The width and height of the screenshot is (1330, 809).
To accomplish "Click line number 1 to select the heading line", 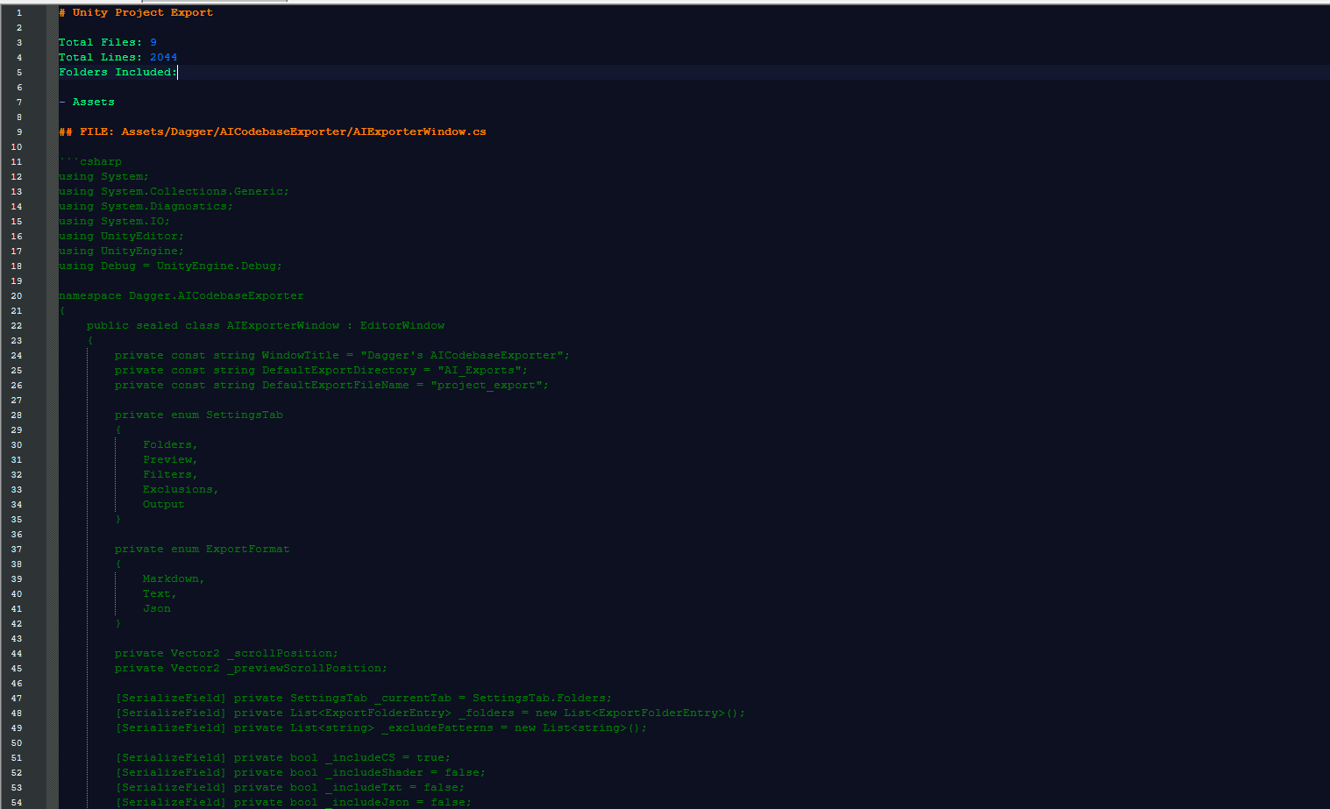I will (18, 12).
